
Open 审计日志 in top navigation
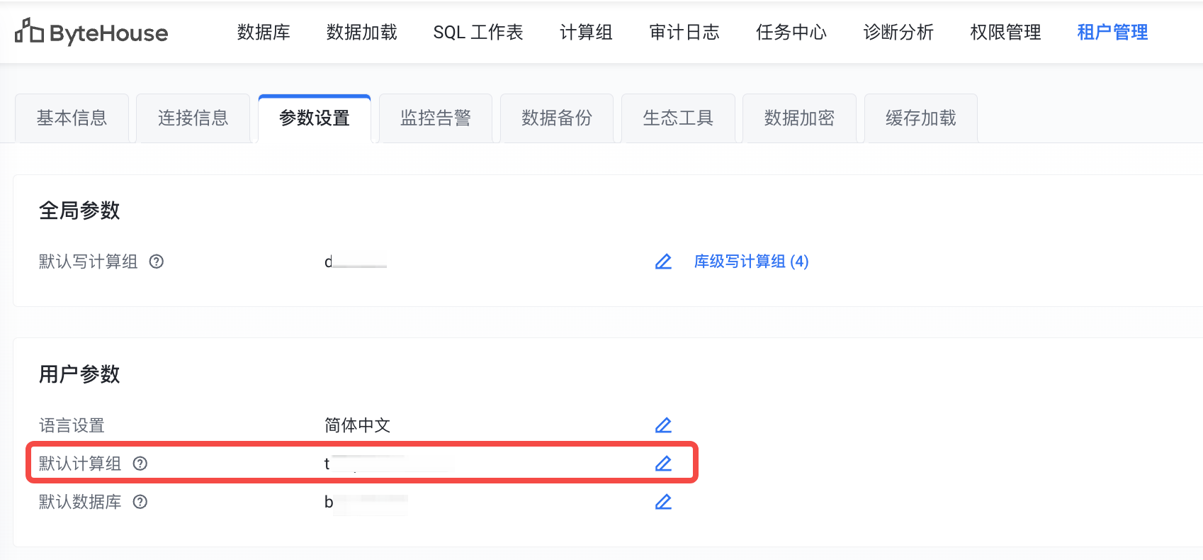(x=684, y=32)
